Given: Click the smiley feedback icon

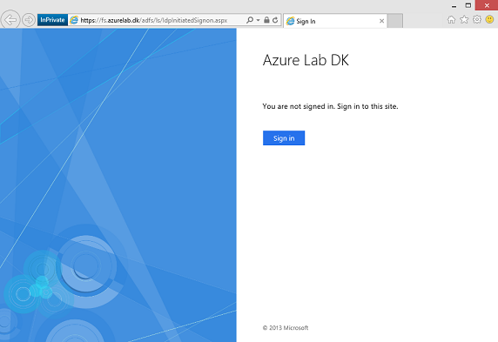Looking at the screenshot, I should tap(489, 20).
